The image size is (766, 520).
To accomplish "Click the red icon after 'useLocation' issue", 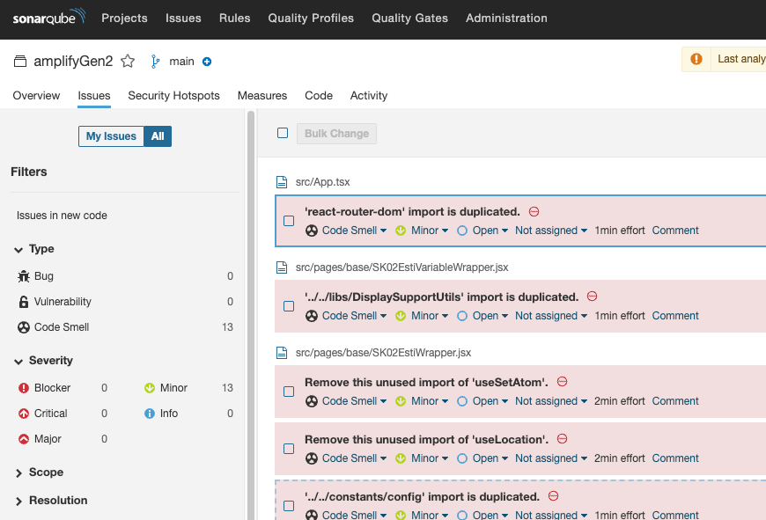I will click(563, 438).
